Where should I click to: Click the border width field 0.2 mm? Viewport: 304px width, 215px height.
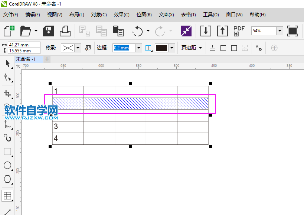coord(124,48)
